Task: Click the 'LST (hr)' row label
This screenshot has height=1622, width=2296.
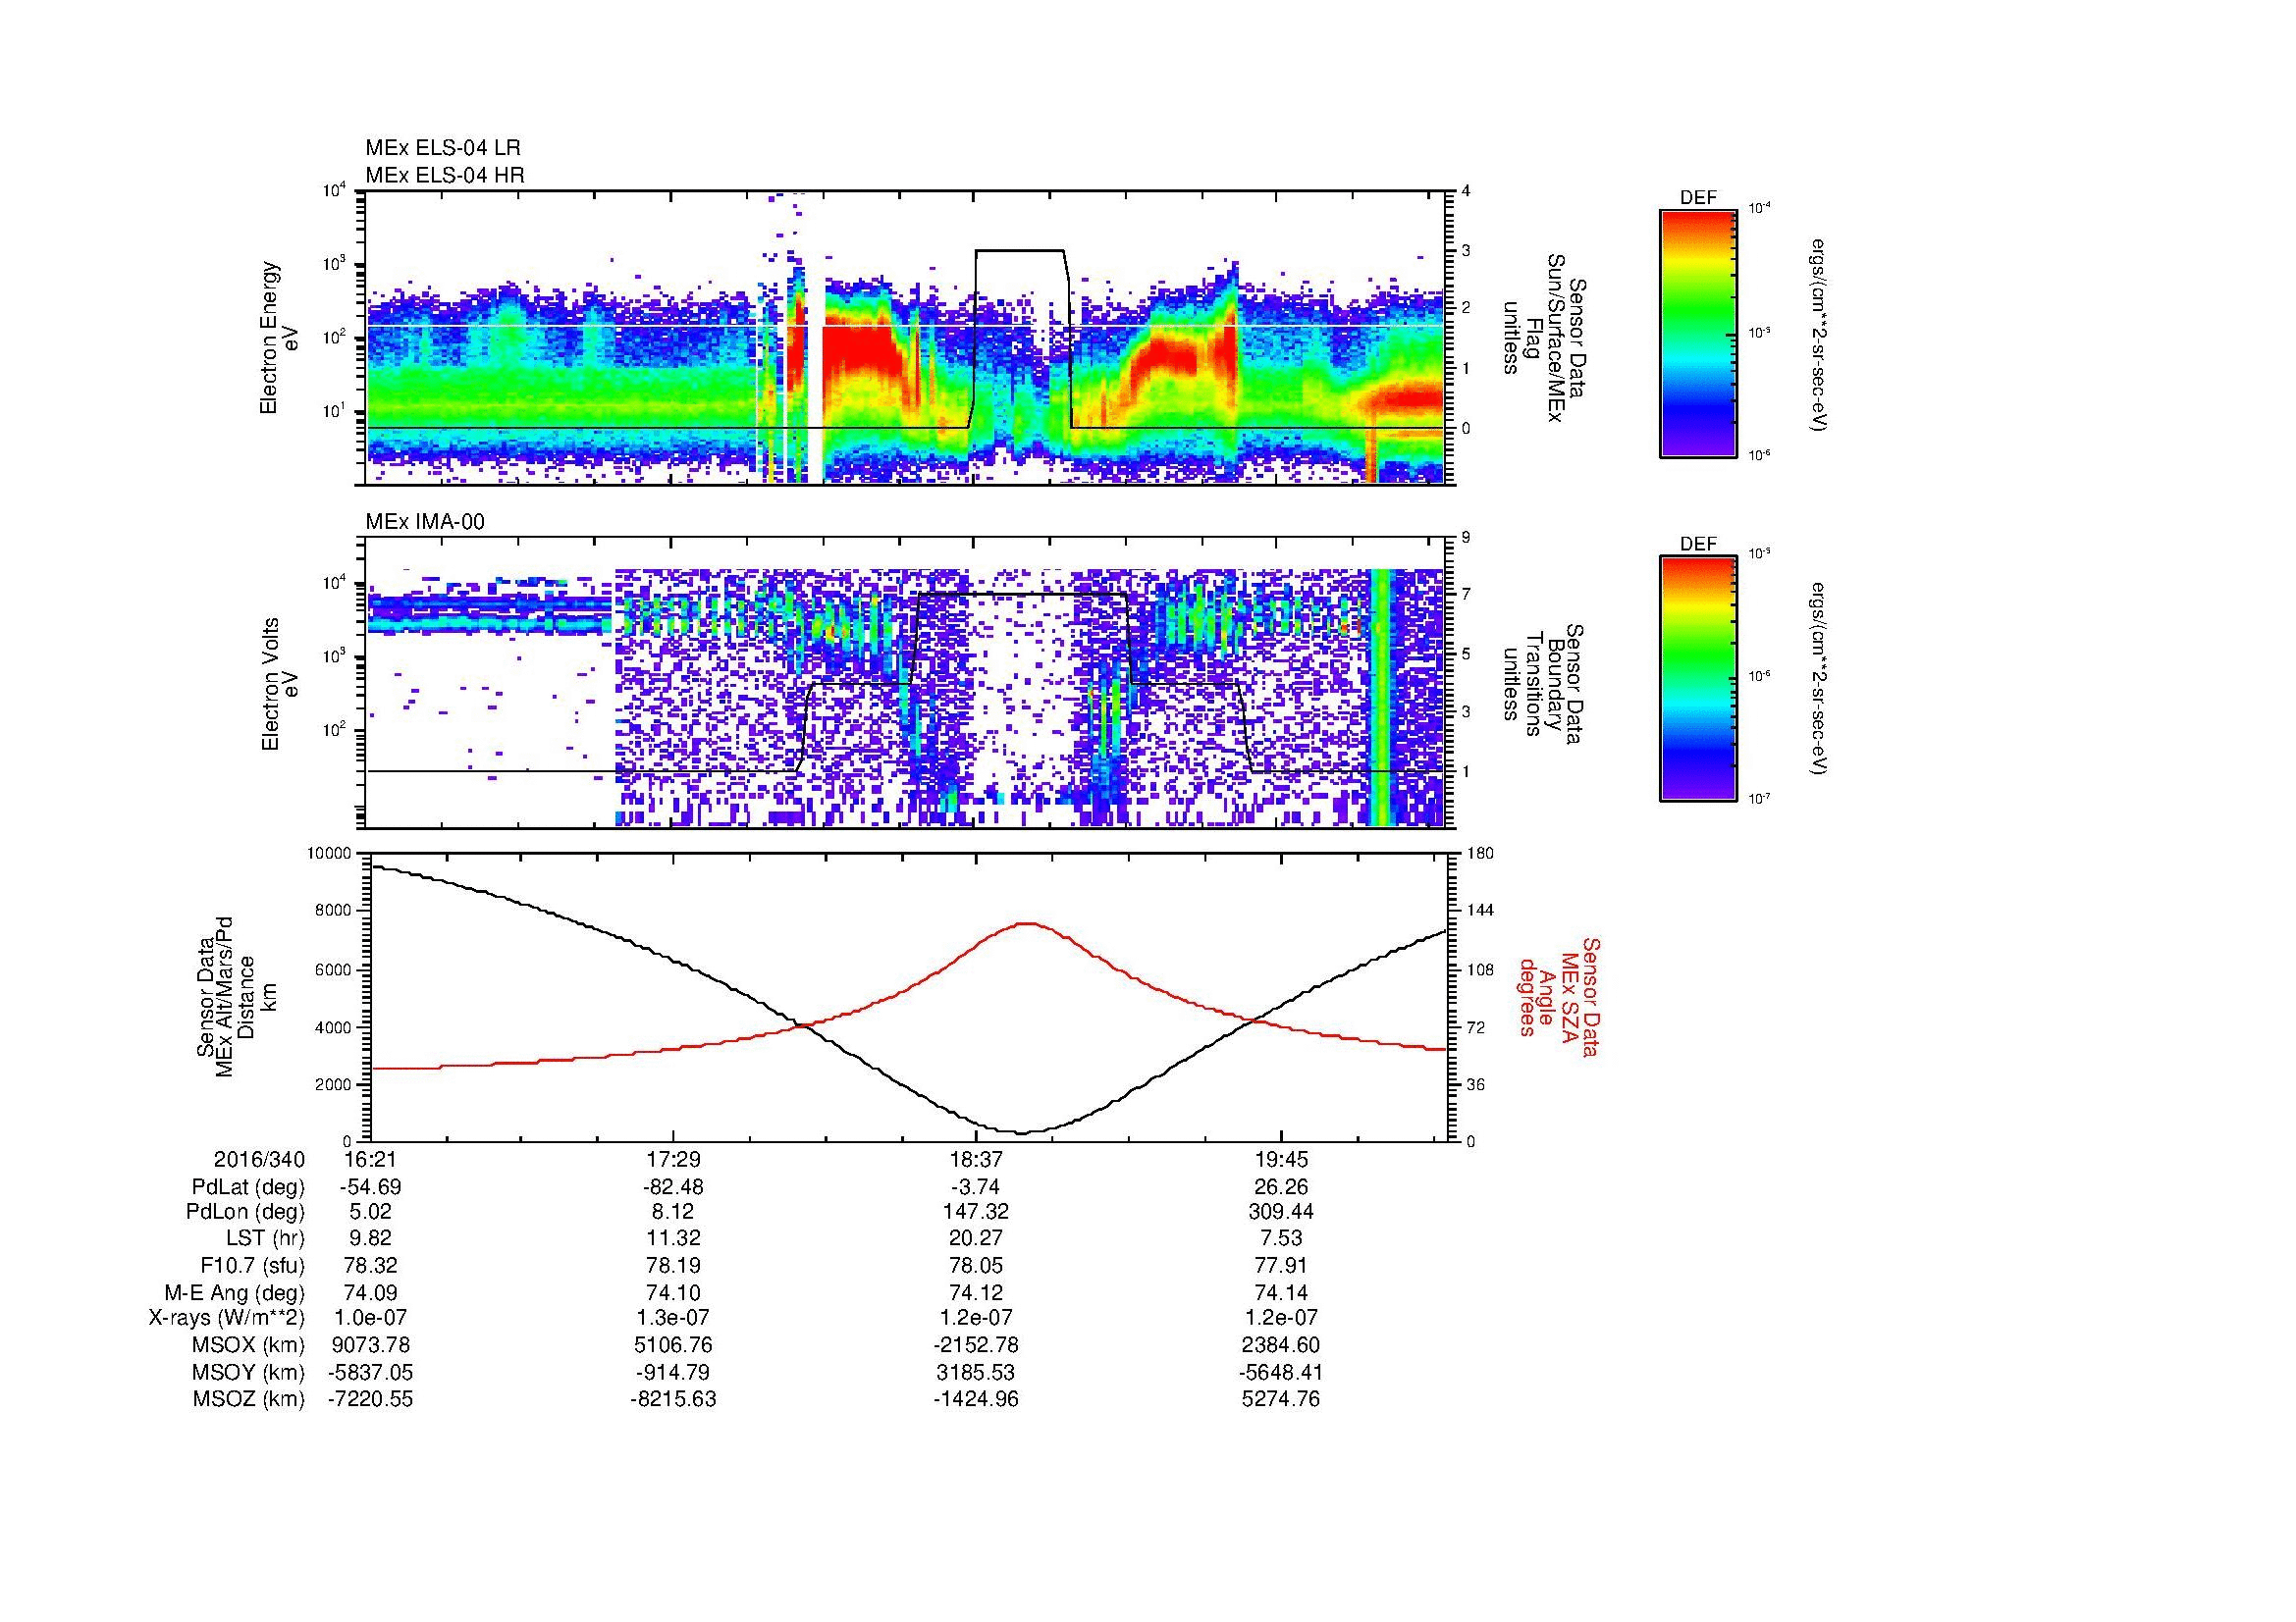Action: [264, 1239]
